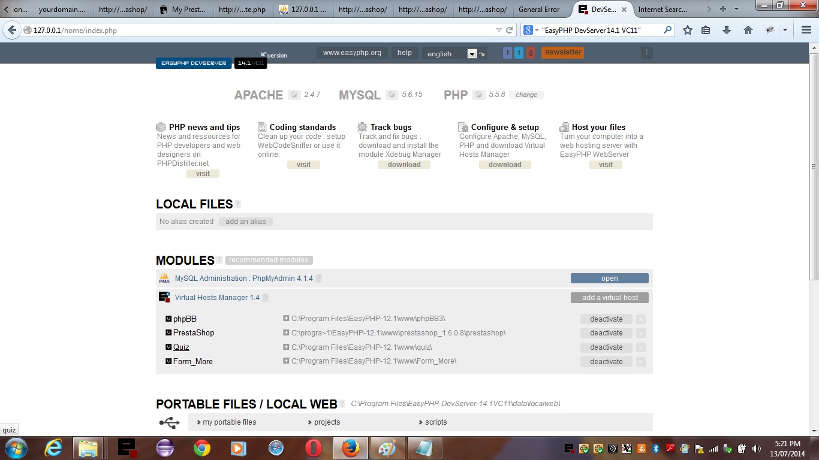Open the english language dropdown
The height and width of the screenshot is (460, 819).
coord(471,54)
